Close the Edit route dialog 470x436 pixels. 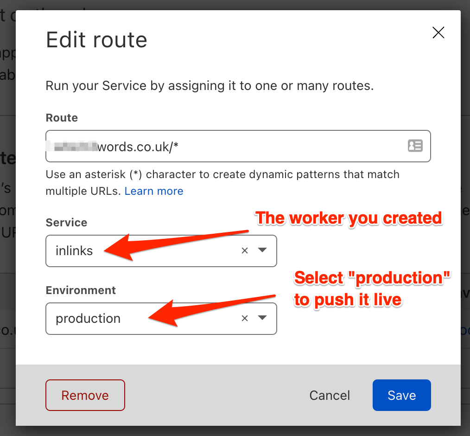[438, 32]
